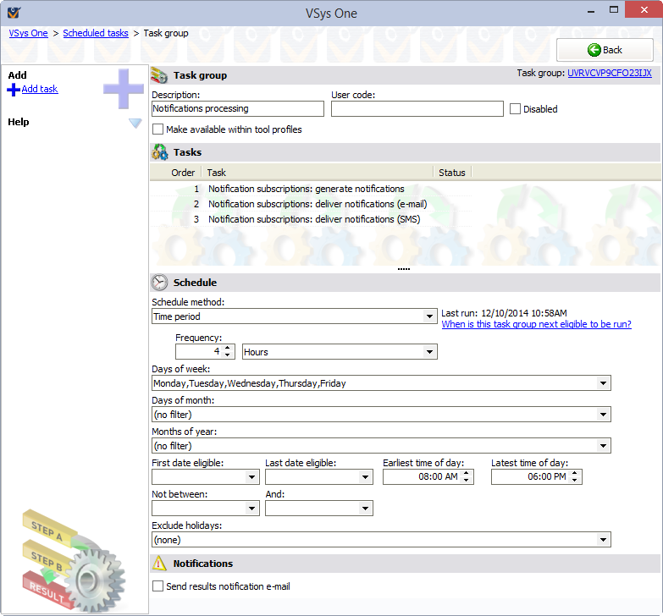Click the splitter dots below the Tasks list
This screenshot has width=663, height=616.
tap(404, 269)
